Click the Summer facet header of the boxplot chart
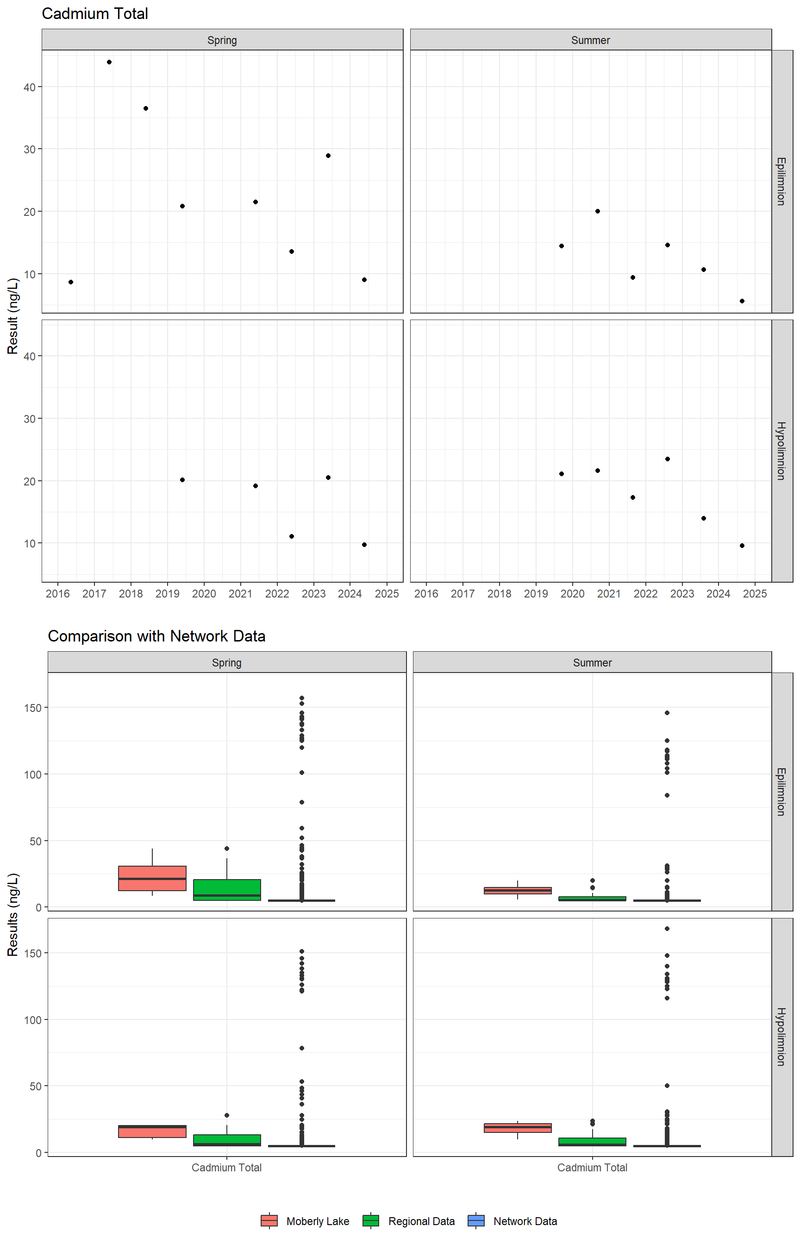The image size is (800, 1245). 592,662
